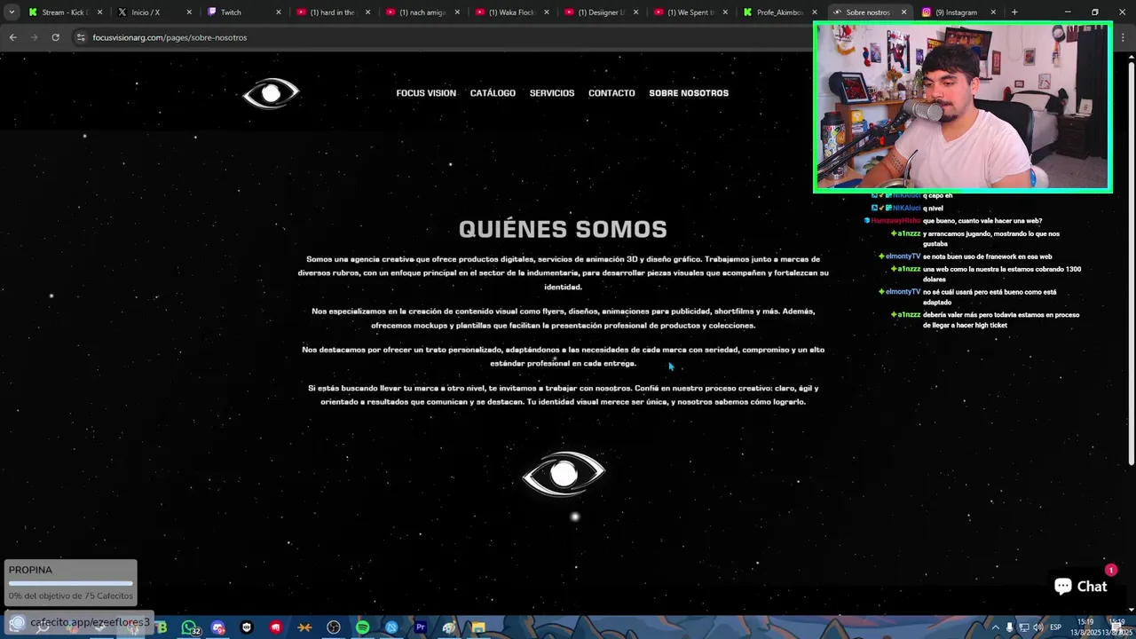
Task: Open Discord from the taskbar
Action: pyautogui.click(x=217, y=627)
